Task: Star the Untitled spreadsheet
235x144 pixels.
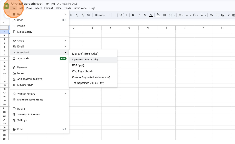Action: pos(47,4)
